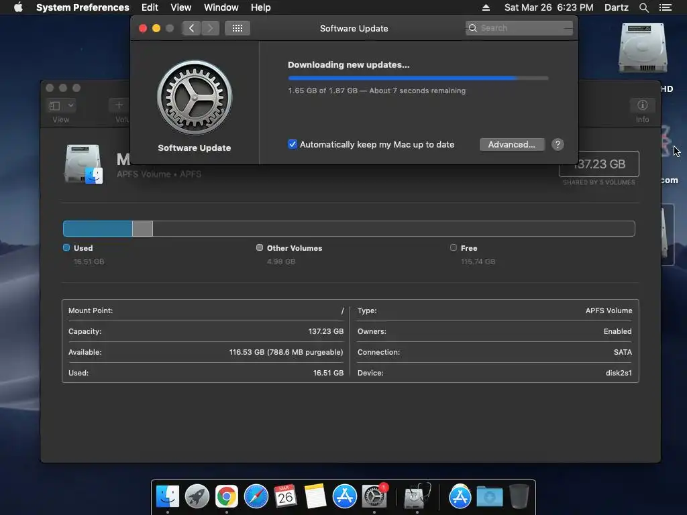Open the Advanced... options
Image resolution: width=687 pixels, height=515 pixels.
[512, 145]
